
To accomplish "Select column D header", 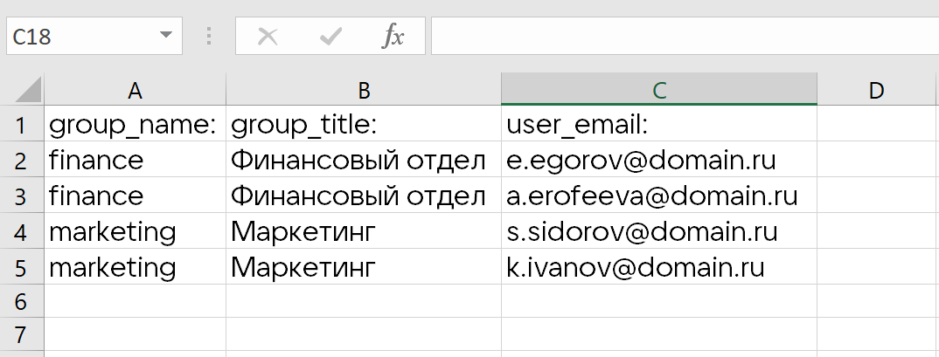I will 877,90.
